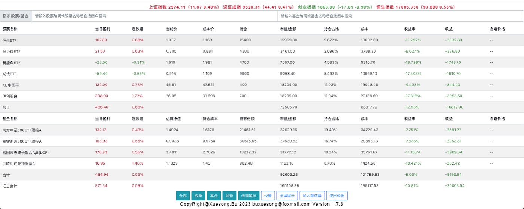The width and height of the screenshot is (524, 209).
Task: Click the stock table 成本价 header
Action: pos(208,29)
